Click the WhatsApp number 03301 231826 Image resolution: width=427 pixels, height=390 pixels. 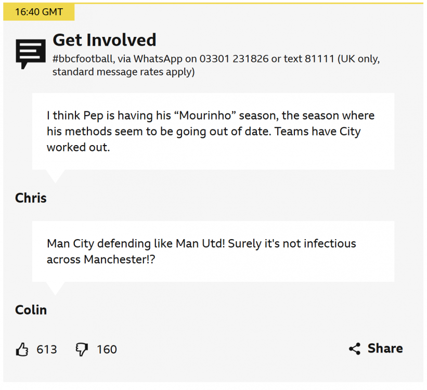point(234,58)
